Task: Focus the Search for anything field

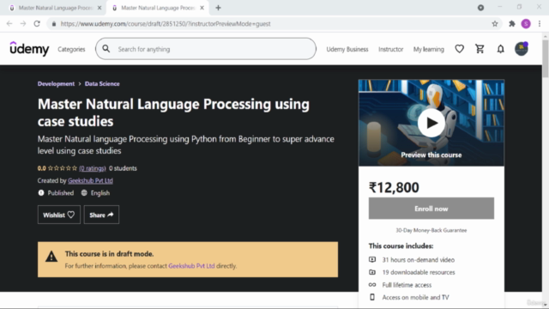Action: [206, 49]
